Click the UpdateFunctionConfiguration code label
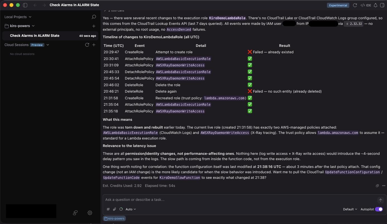The image size is (387, 224). [352, 172]
